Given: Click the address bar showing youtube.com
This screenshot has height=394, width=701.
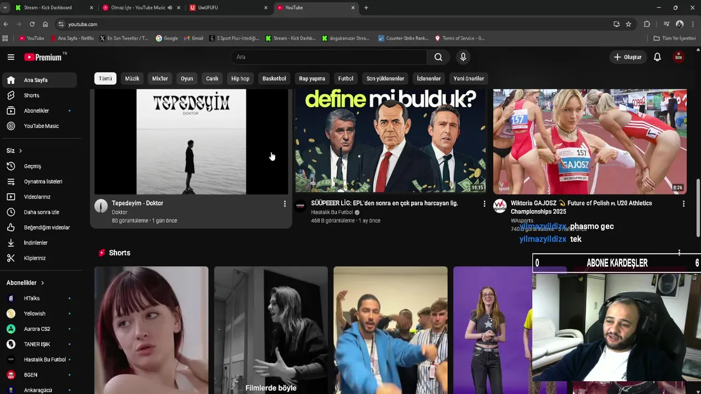Looking at the screenshot, I should pyautogui.click(x=334, y=24).
